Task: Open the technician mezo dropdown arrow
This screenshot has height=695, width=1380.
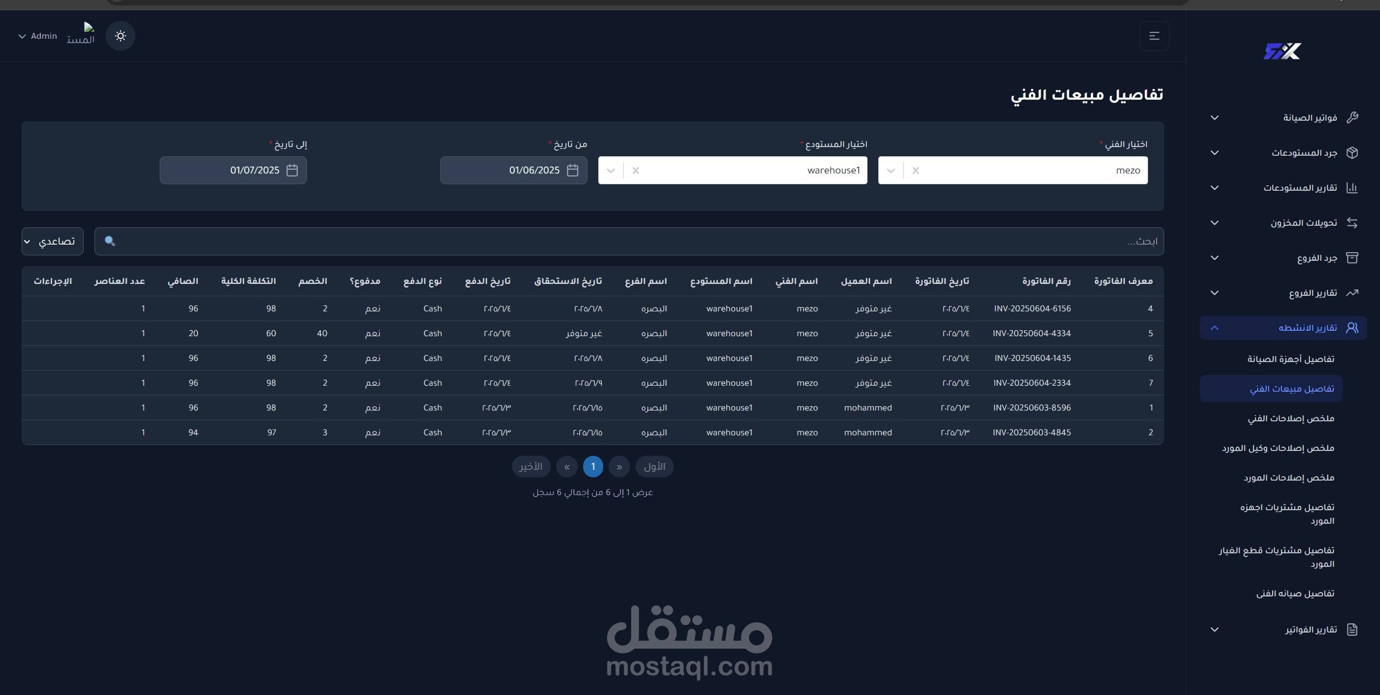Action: tap(891, 170)
